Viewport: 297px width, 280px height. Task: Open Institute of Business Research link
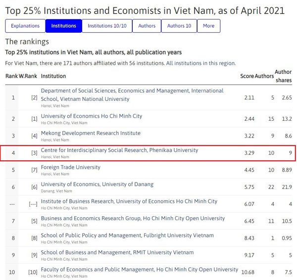pyautogui.click(x=129, y=201)
